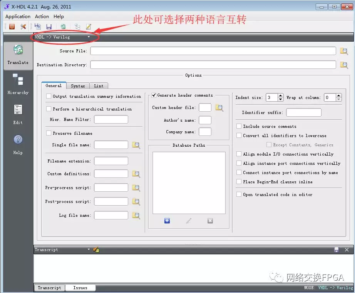Enable Perform a hierarchical translation
This screenshot has height=293, width=355.
point(49,109)
